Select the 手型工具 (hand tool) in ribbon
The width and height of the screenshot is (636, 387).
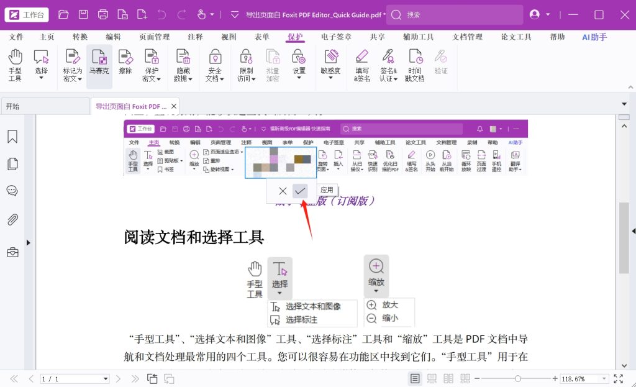[x=15, y=65]
